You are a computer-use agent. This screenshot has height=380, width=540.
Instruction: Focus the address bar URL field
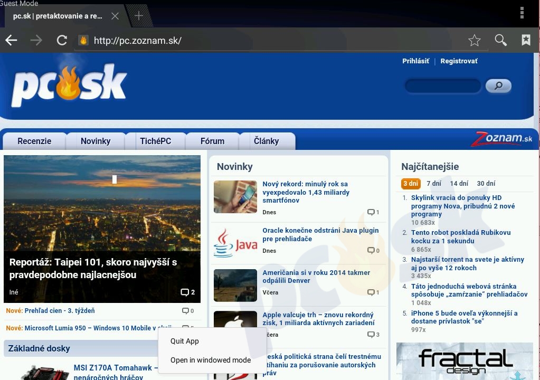(x=281, y=41)
